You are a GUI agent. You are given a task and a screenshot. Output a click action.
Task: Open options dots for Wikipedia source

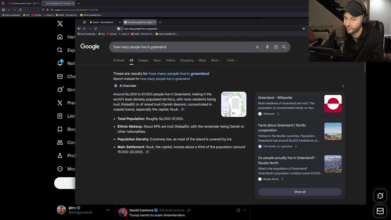[278, 114]
